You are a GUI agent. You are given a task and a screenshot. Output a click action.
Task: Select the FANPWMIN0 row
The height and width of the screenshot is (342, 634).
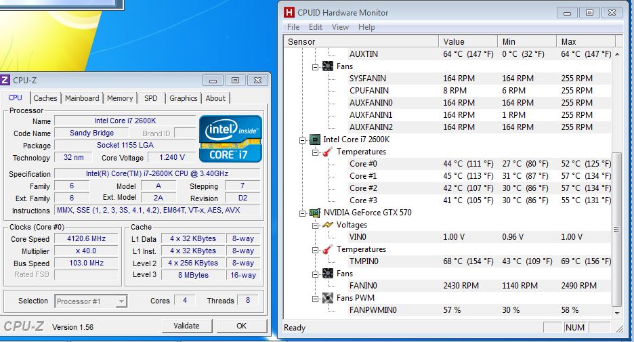click(x=479, y=310)
